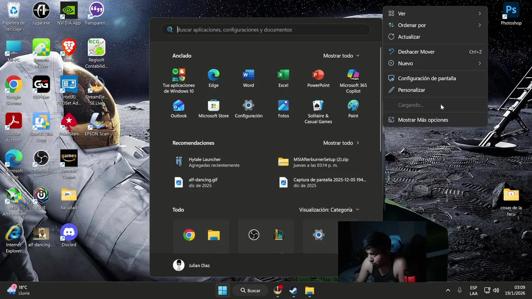Choose Mostrar Más opciones
532x299 pixels.
(x=435, y=120)
